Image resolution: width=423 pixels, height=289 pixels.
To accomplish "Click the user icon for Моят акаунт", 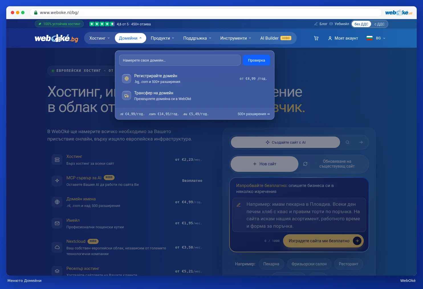I will click(330, 38).
